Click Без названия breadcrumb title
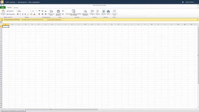Image resolution: width=199 pixels, height=112 pixels. pos(34,2)
